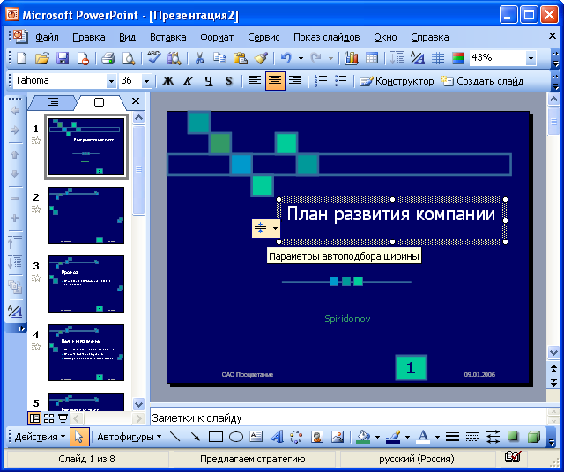The width and height of the screenshot is (564, 472).
Task: Save presentation with the floppy disk icon
Action: coord(63,58)
